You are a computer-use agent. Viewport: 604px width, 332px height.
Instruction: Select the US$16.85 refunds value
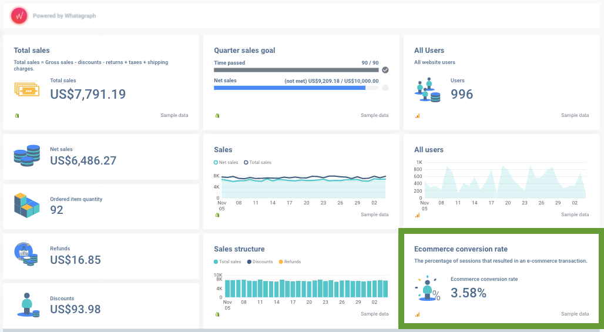(x=75, y=260)
